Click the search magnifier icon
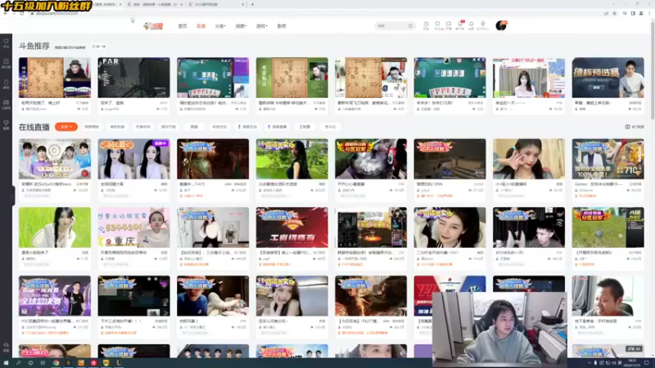This screenshot has width=655, height=368. [410, 26]
